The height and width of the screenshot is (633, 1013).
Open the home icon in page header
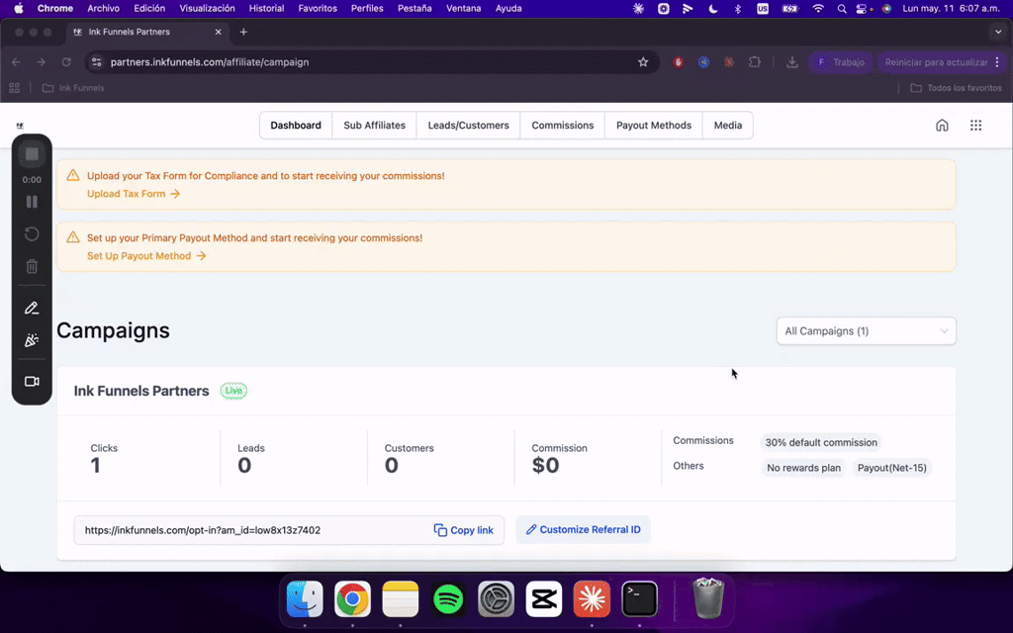[x=942, y=126]
